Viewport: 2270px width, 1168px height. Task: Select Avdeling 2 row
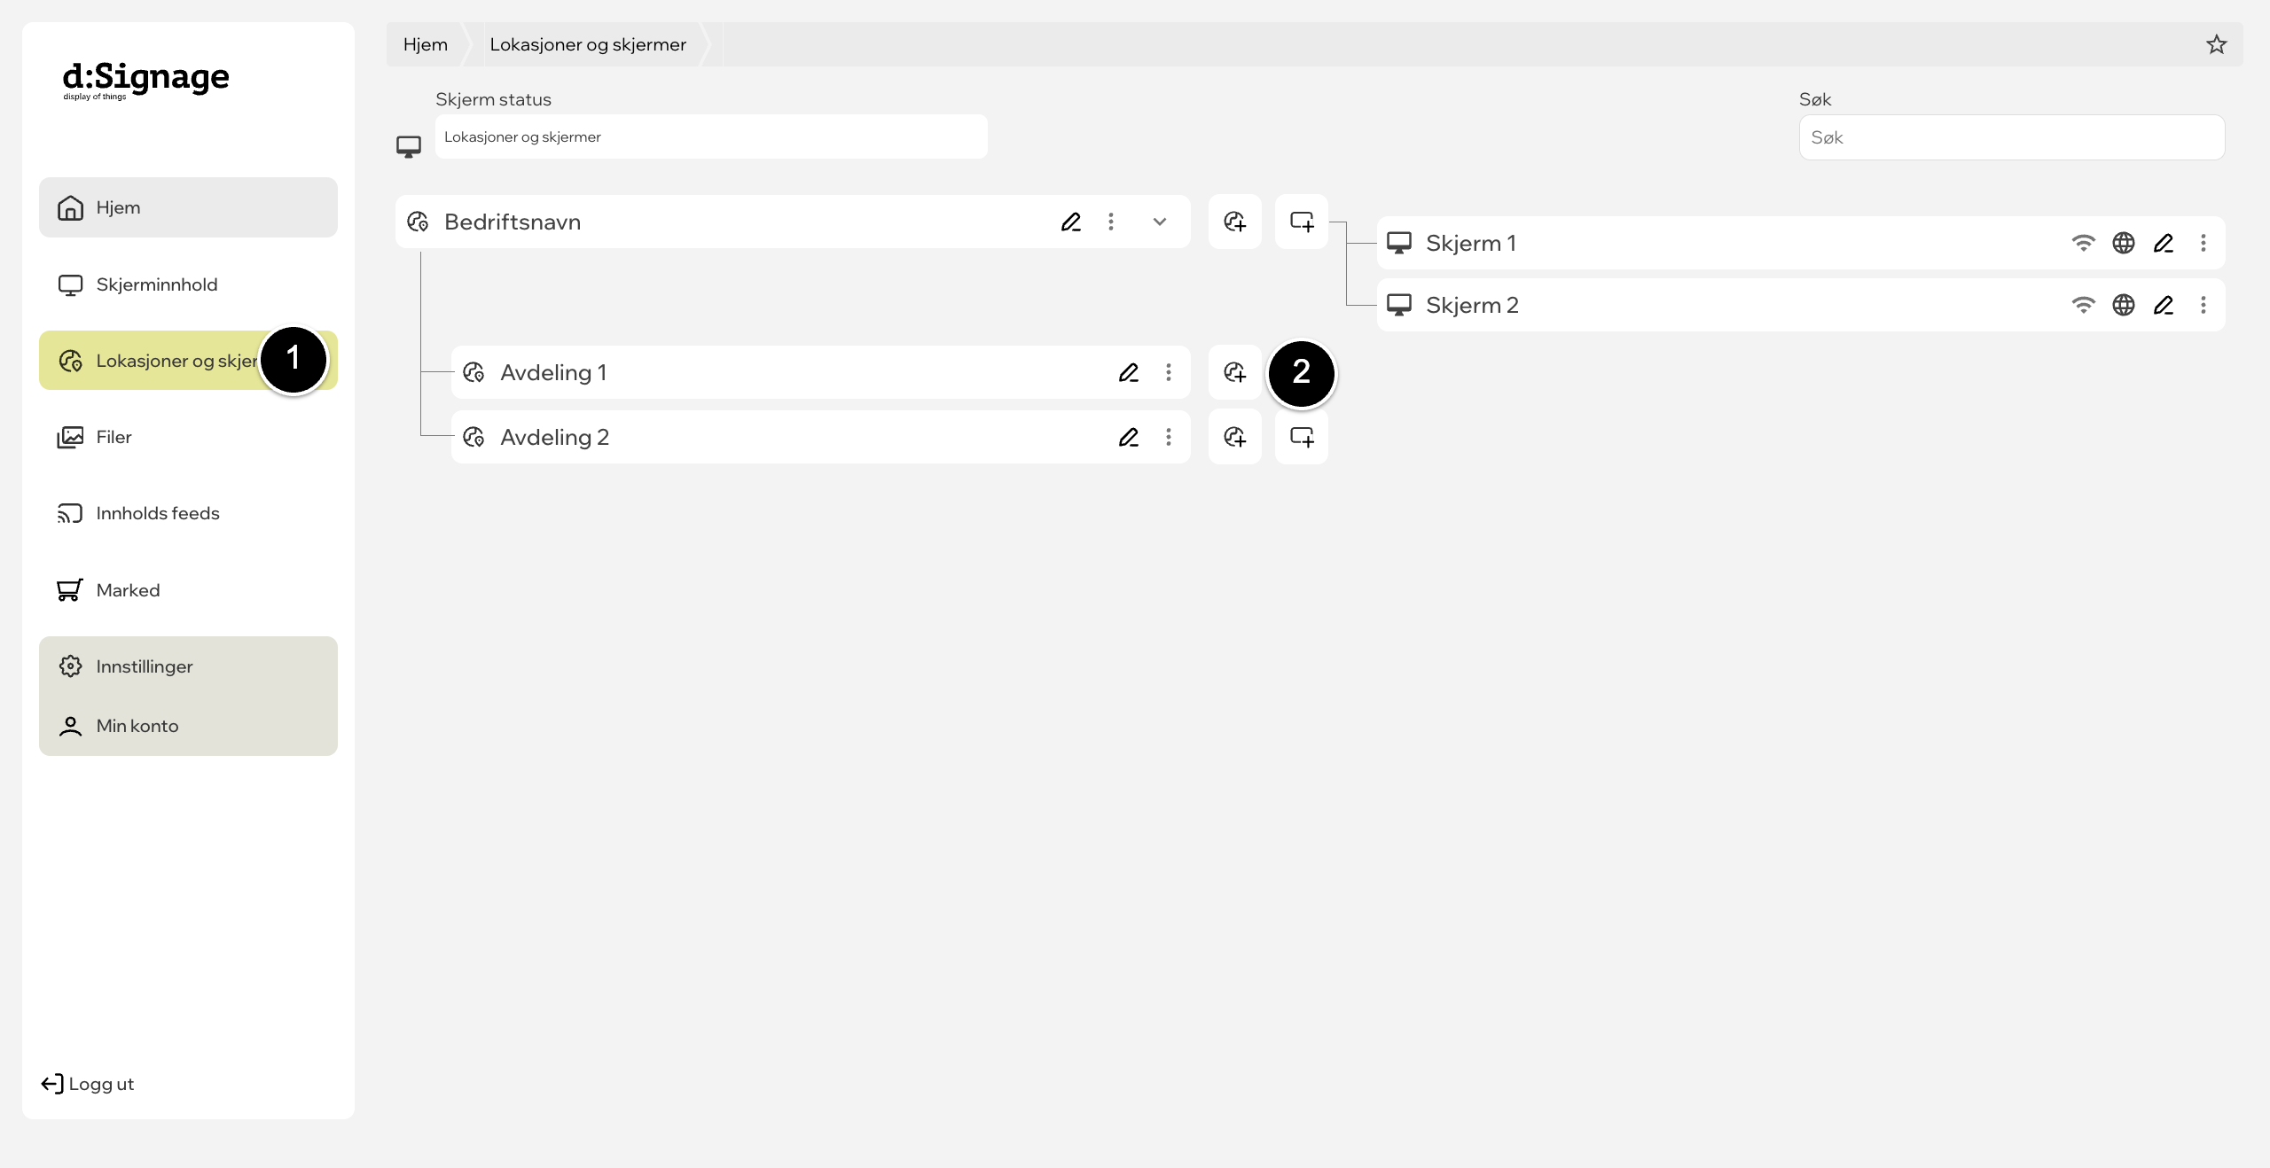[821, 437]
